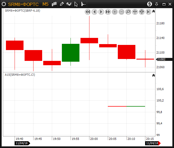174x148 pixels.
Task: Toggle the circle link indicator in title bar
Action: tap(4, 4)
